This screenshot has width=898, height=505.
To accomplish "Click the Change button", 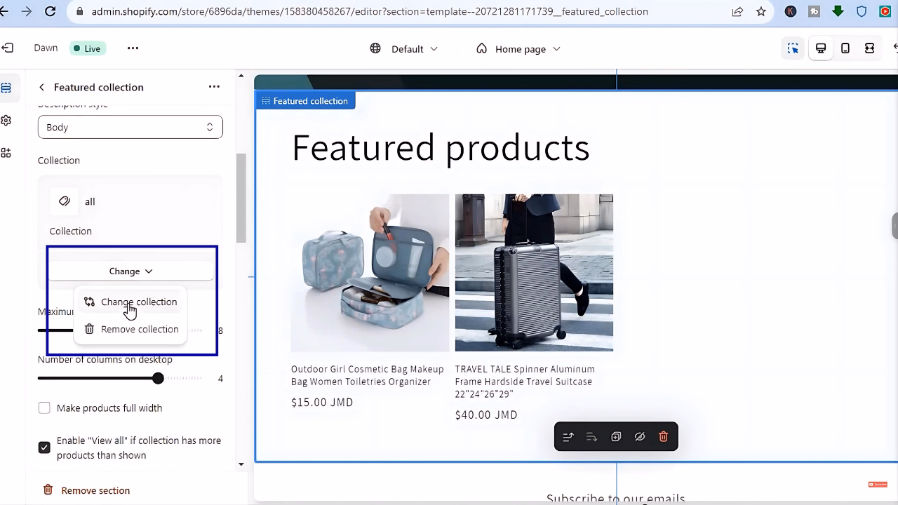I will click(130, 271).
